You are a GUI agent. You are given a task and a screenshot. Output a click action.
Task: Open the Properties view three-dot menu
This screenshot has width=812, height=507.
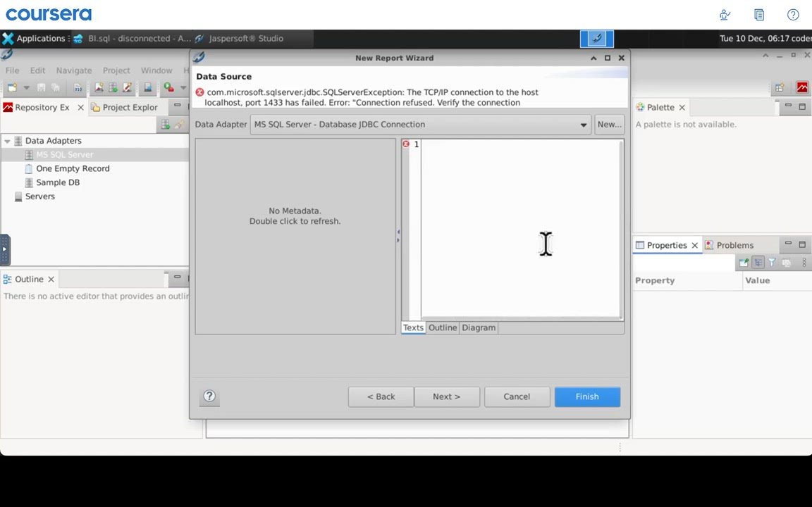pos(804,263)
